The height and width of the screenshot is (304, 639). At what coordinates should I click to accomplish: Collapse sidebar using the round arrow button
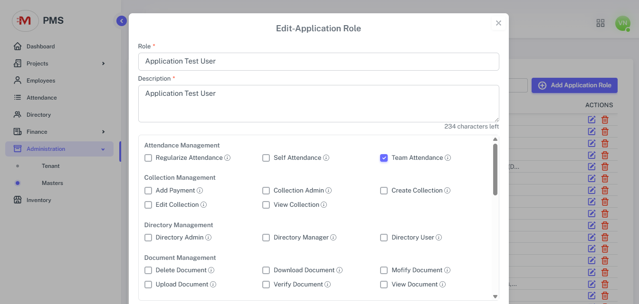[122, 21]
